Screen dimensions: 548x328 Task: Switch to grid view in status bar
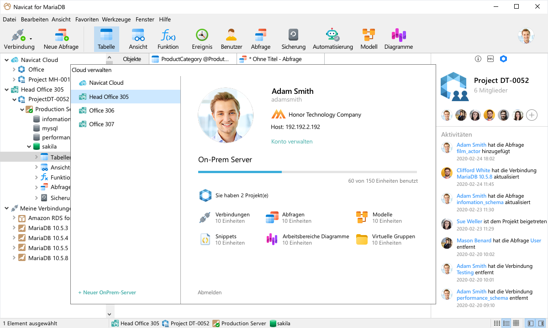pos(516,323)
